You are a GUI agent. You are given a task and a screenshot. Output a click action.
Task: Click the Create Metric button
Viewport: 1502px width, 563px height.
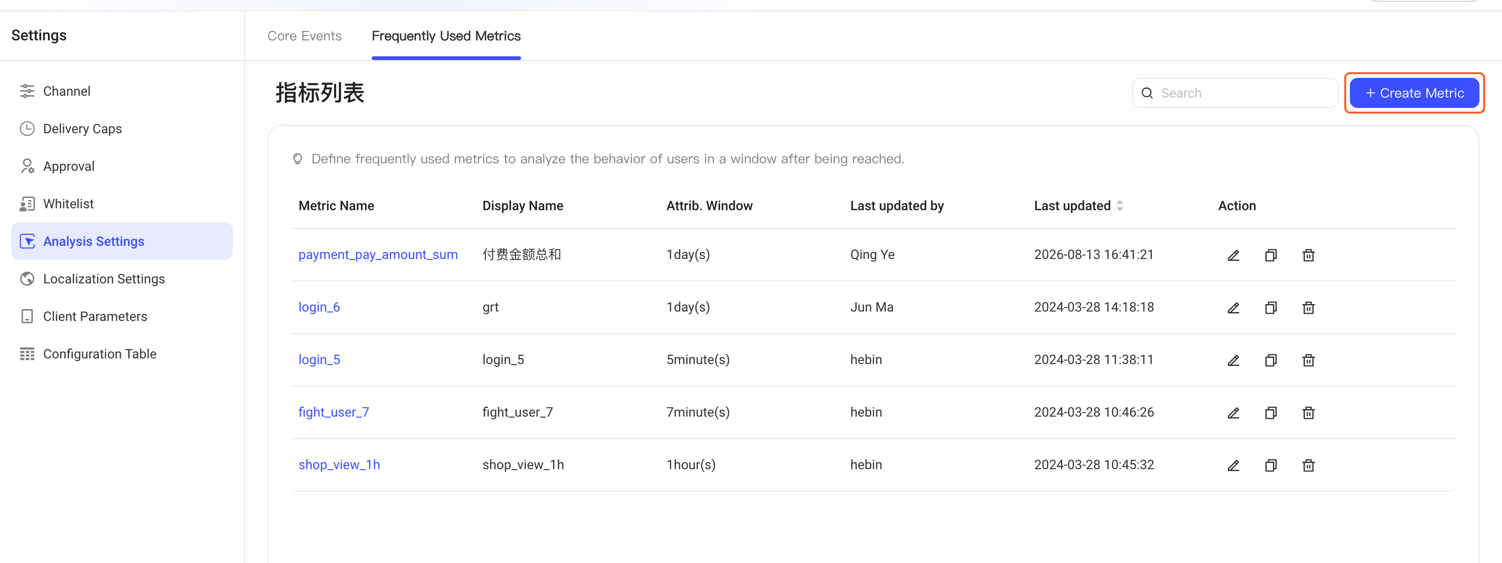click(1414, 93)
